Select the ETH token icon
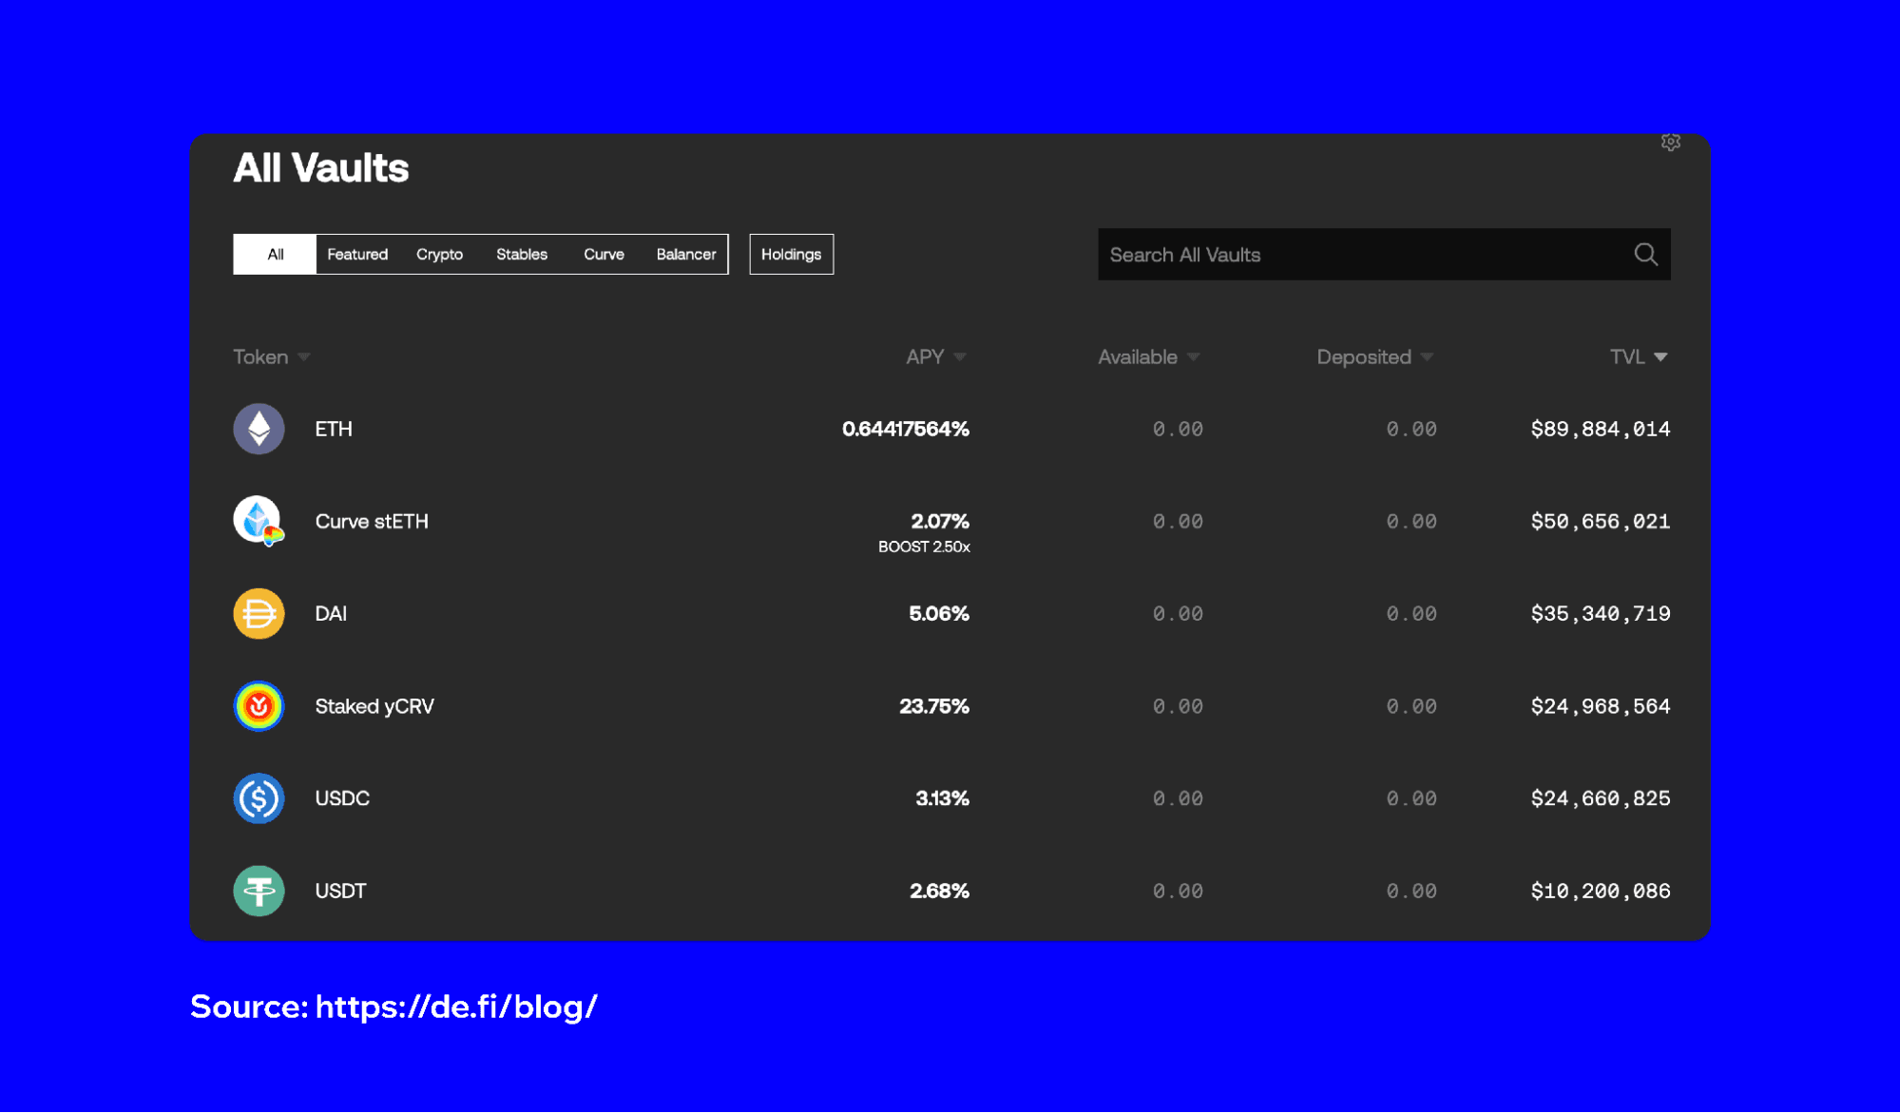Screen dimensions: 1900x1113 259,429
